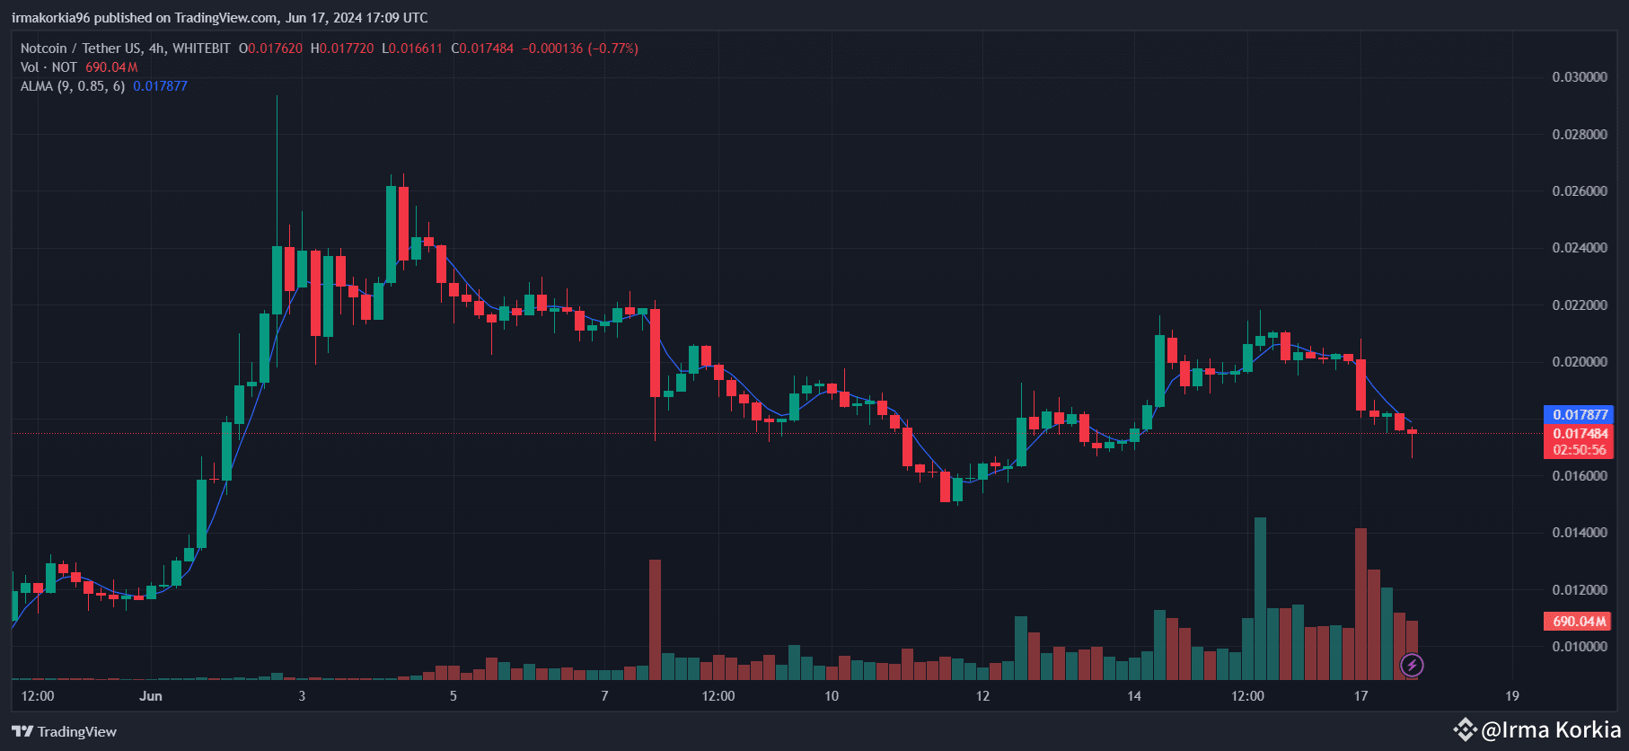Image resolution: width=1629 pixels, height=751 pixels.
Task: Click the TradingView logo icon
Action: coord(22,731)
